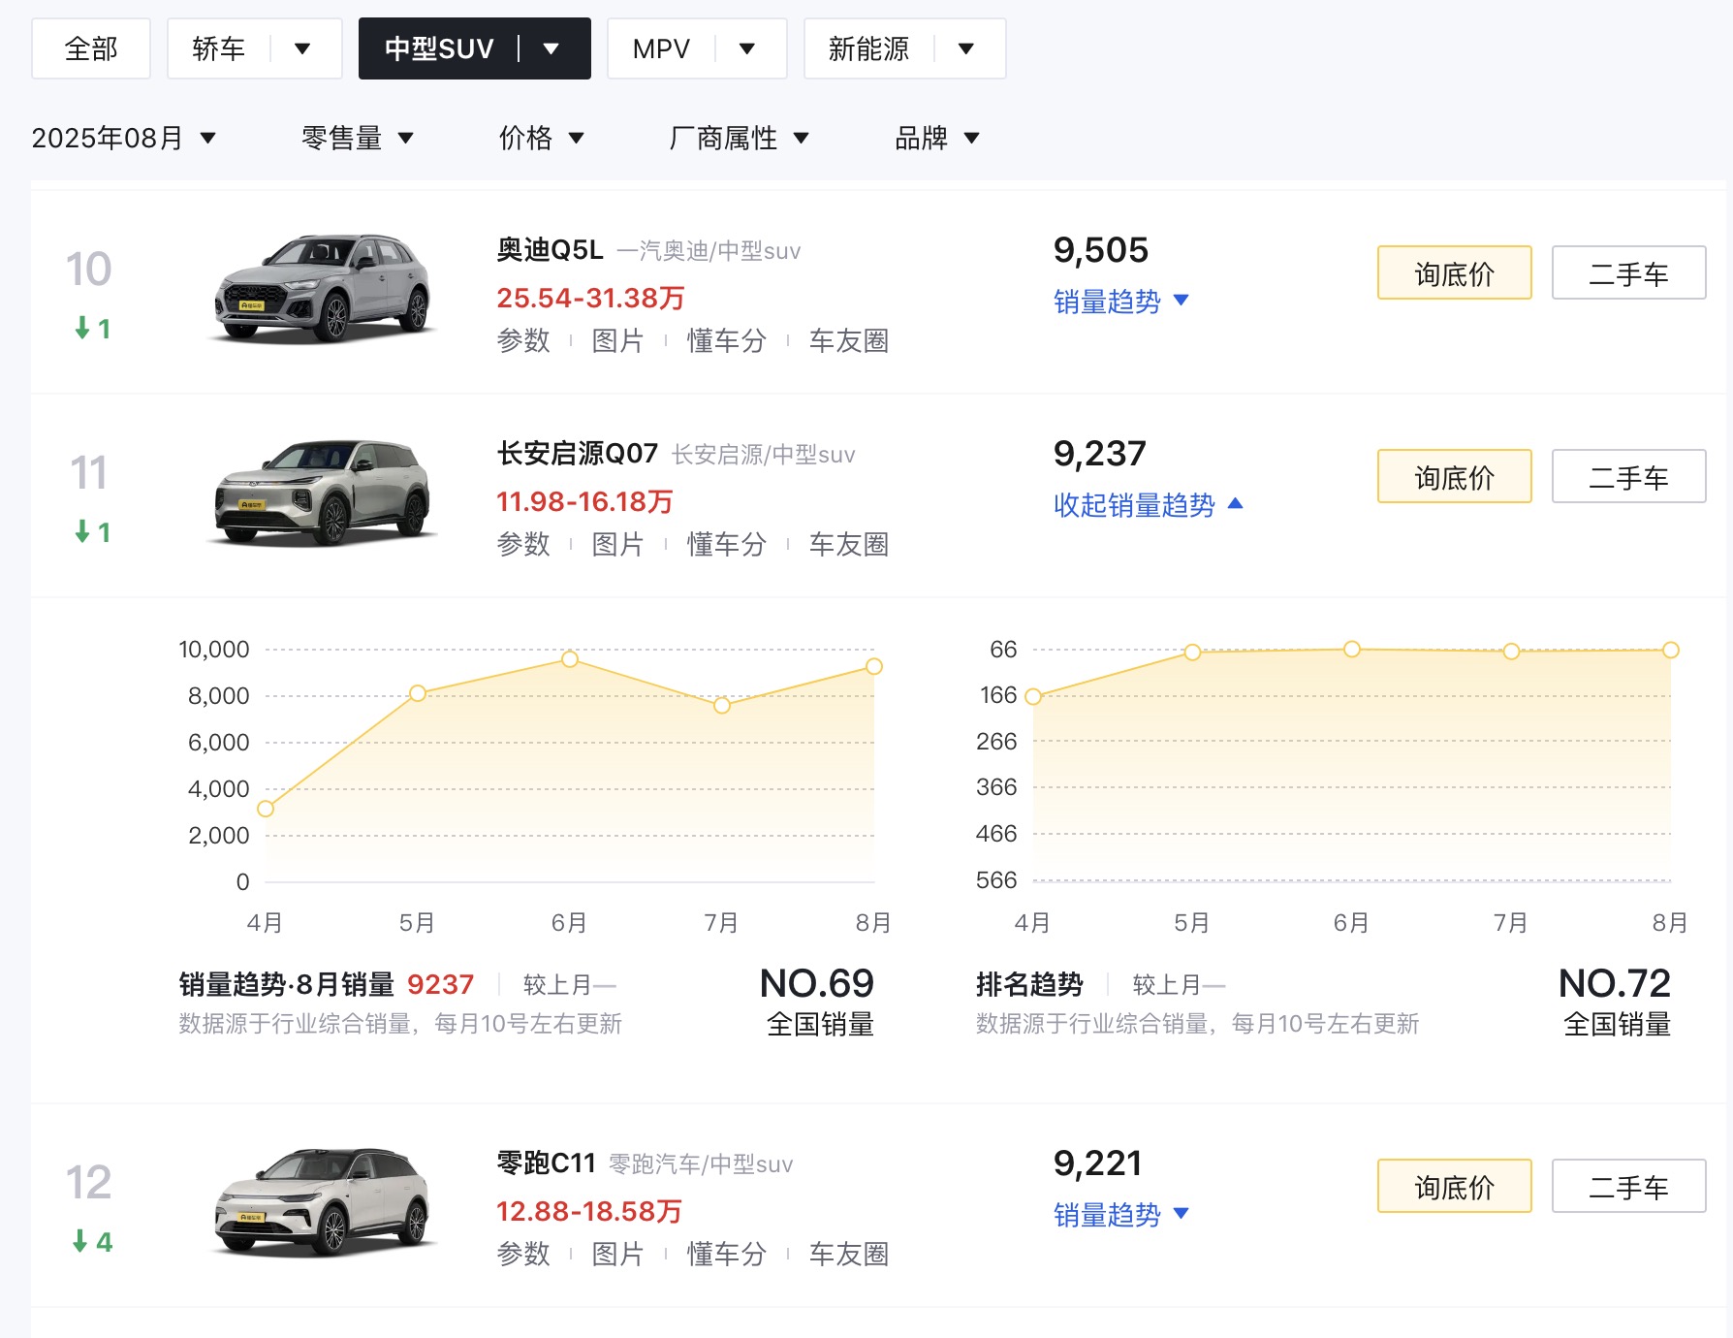Open the 零售量 filter dropdown
The width and height of the screenshot is (1733, 1338).
[x=357, y=138]
